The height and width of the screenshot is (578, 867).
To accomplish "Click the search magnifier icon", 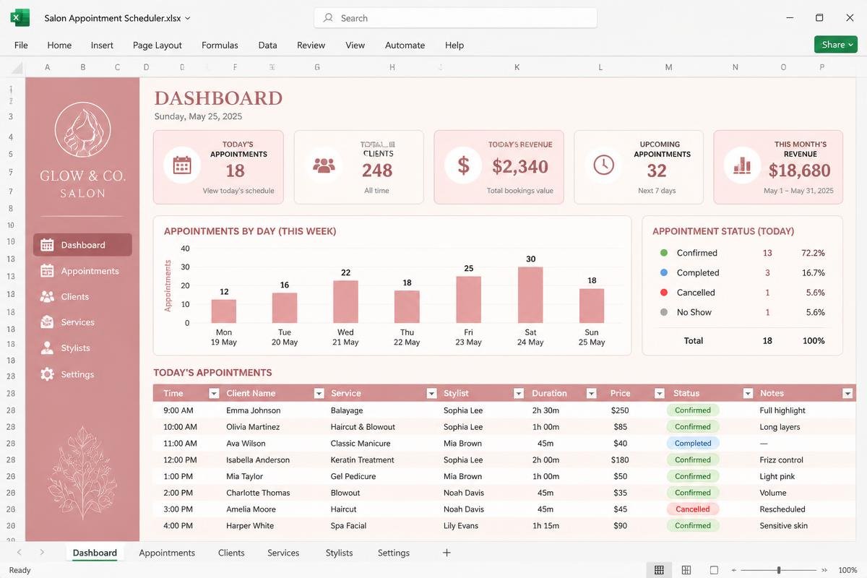I will click(x=329, y=18).
